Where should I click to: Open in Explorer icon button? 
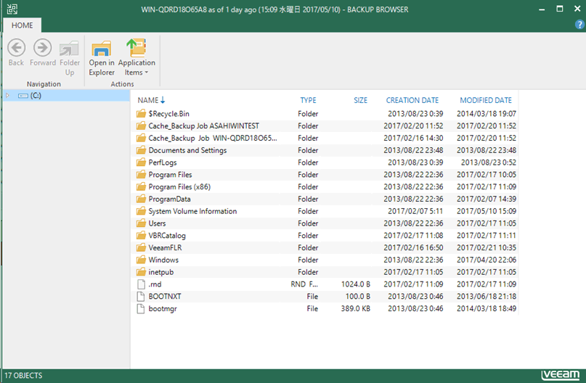[102, 48]
